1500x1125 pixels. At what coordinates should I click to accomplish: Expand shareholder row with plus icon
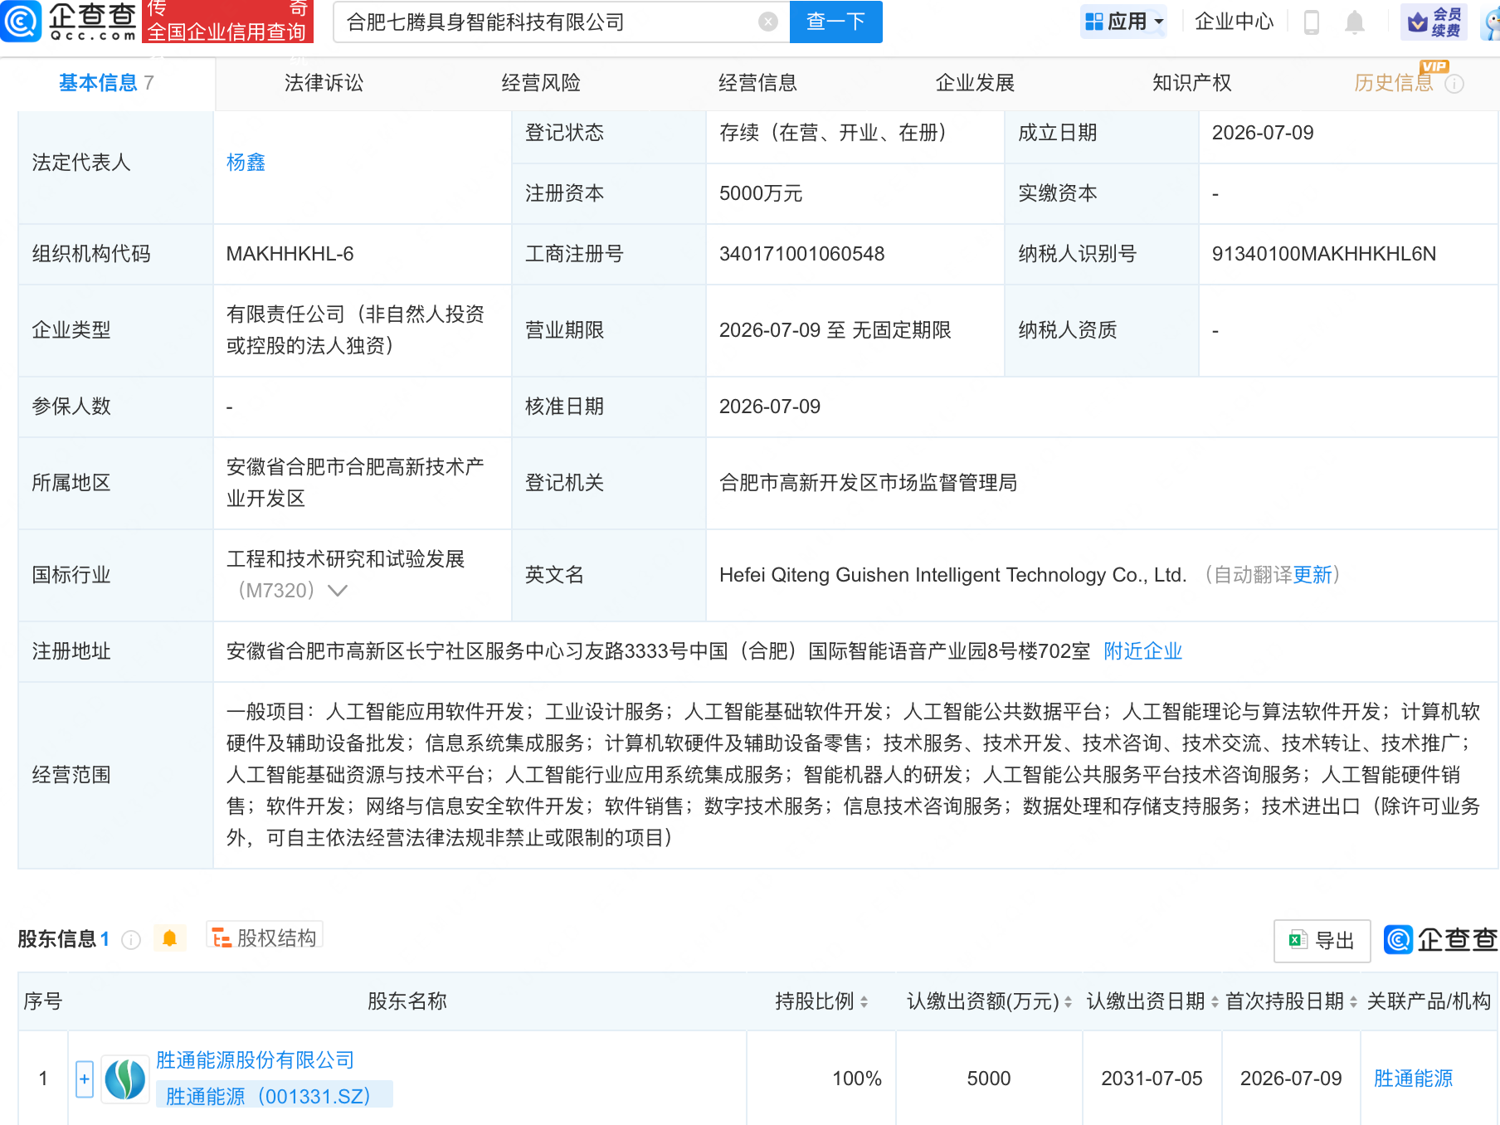(x=85, y=1079)
